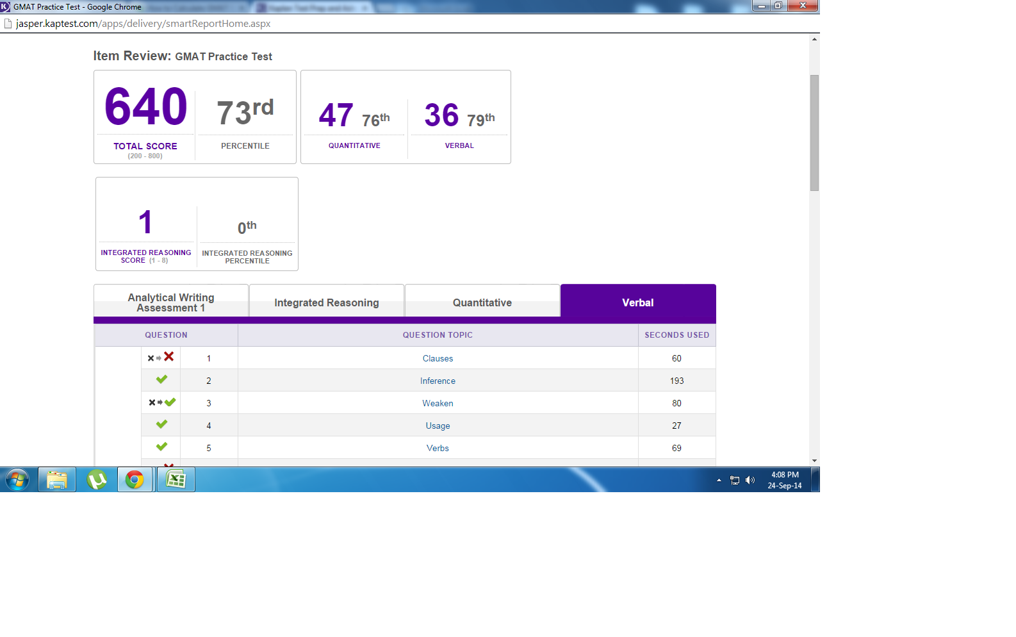Viewport: 1016px width, 637px height.
Task: Click the green checkmark for question 2
Action: (161, 379)
